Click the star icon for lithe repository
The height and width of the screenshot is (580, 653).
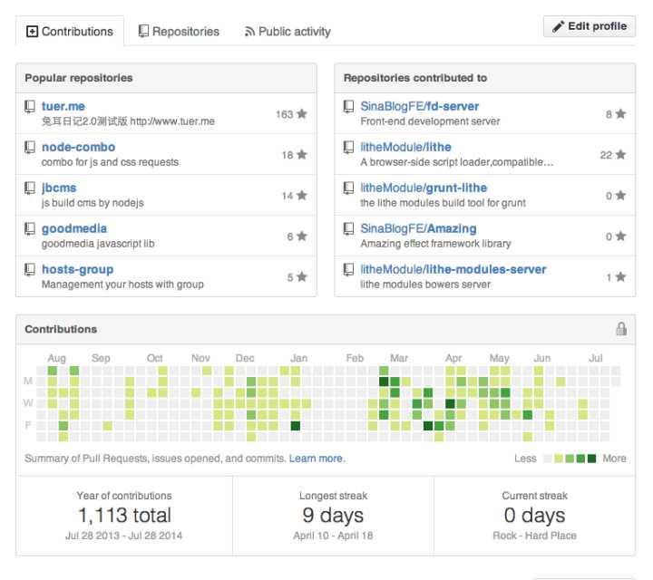pyautogui.click(x=620, y=155)
